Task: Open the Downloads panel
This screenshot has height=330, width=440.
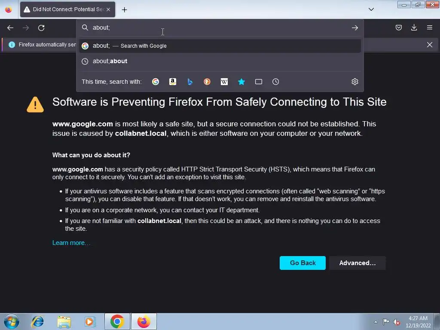Action: [414, 27]
